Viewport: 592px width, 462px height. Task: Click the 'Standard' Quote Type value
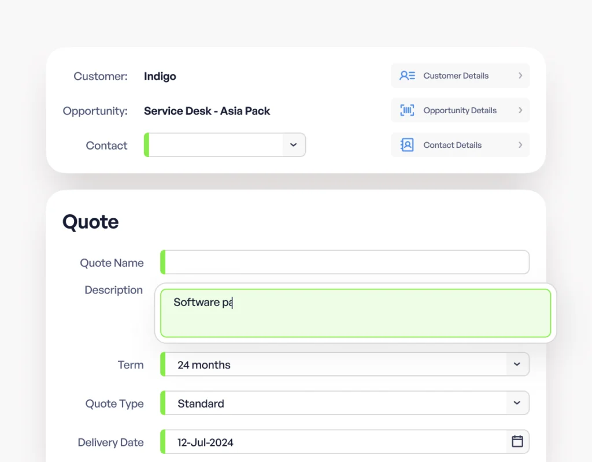[201, 404]
